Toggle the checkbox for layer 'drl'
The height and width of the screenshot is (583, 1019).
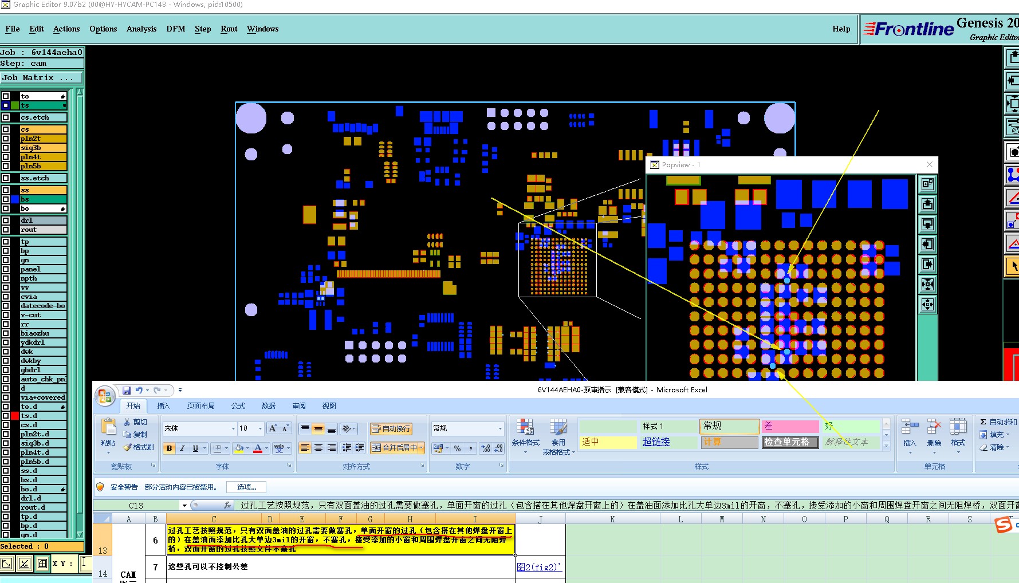[x=6, y=220]
